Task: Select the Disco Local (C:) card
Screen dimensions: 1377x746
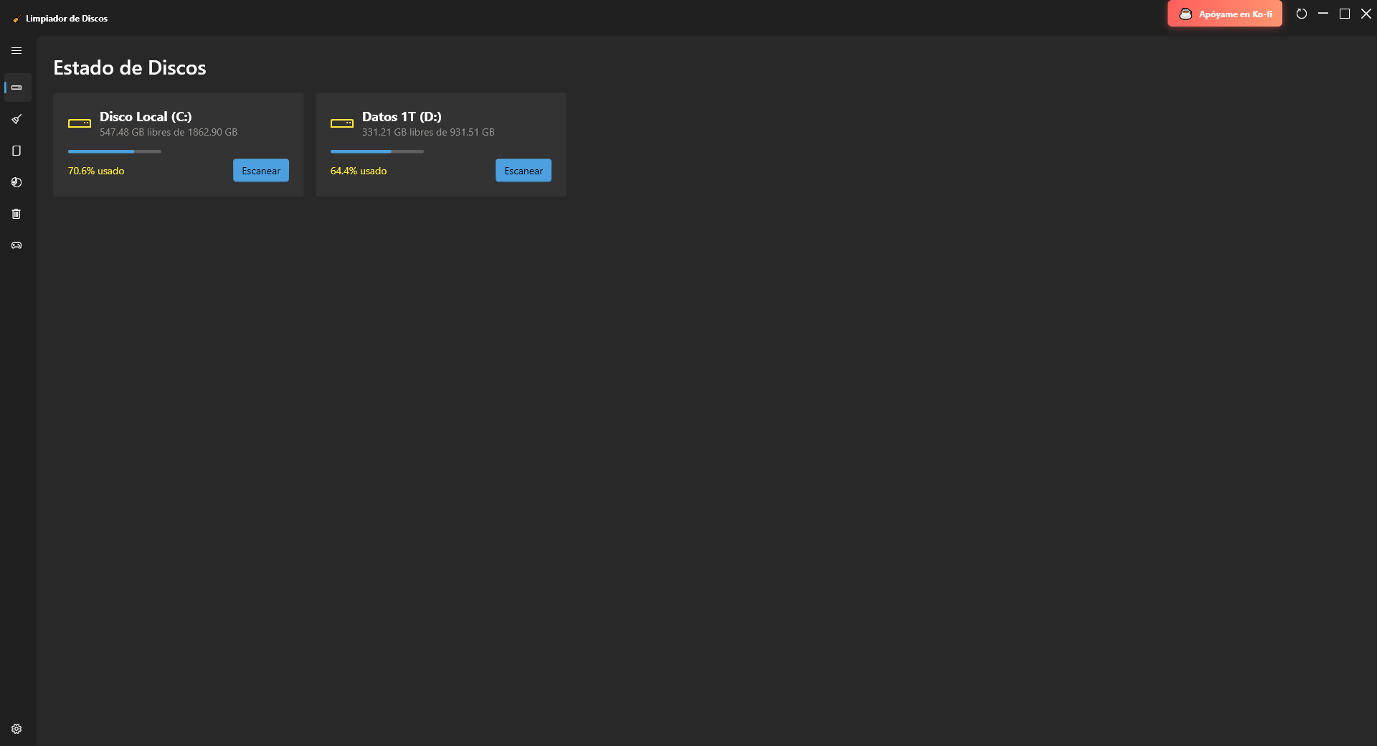Action: tap(178, 144)
